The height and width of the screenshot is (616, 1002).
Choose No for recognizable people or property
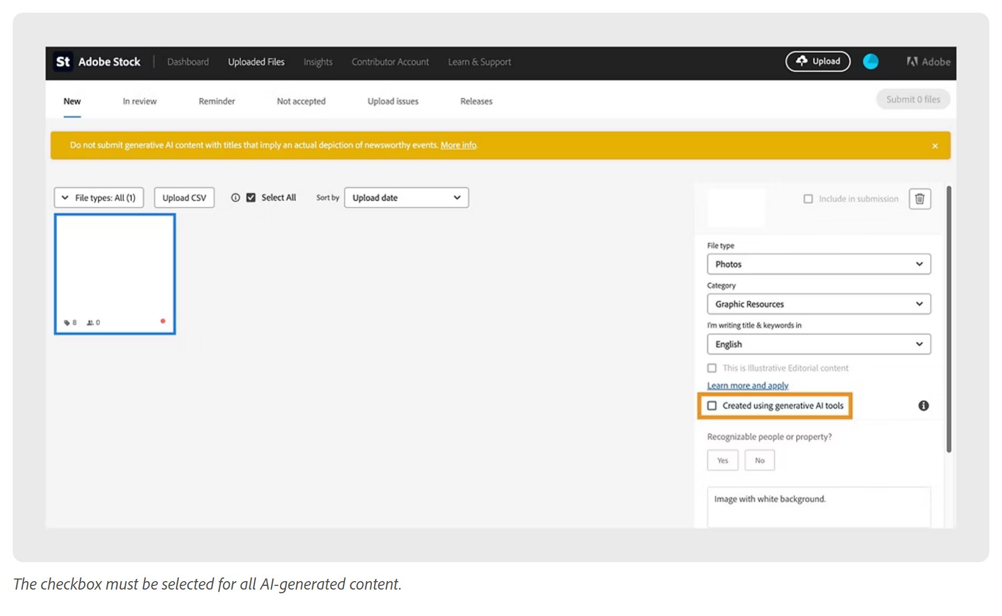click(759, 460)
